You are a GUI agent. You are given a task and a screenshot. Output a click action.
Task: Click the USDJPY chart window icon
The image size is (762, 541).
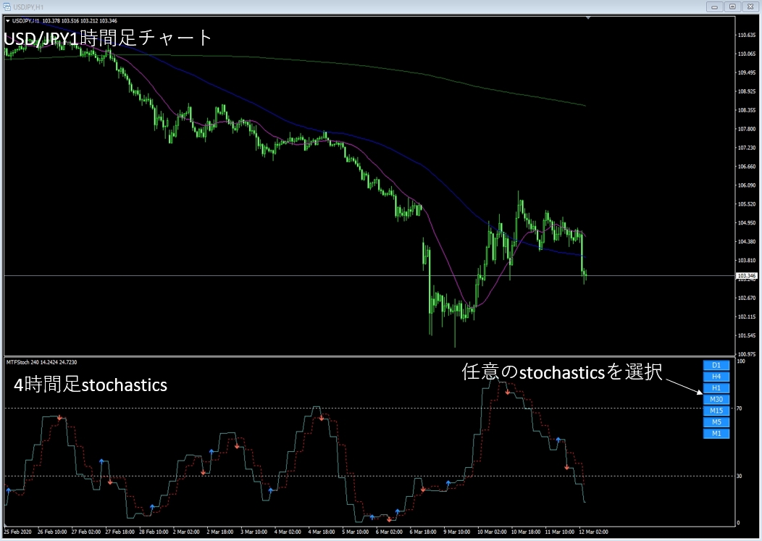(7, 7)
